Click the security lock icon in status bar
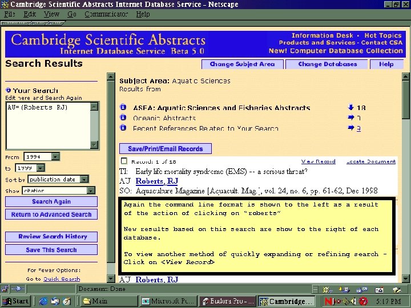The width and height of the screenshot is (411, 308). pos(5,289)
